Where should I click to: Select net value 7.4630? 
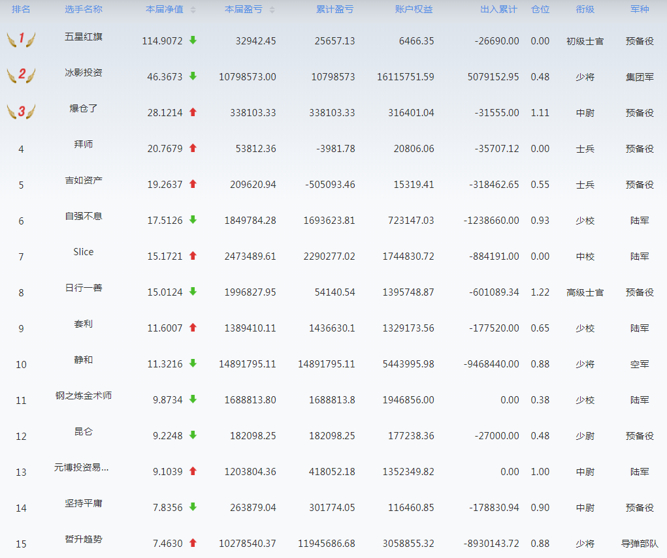[x=168, y=544]
